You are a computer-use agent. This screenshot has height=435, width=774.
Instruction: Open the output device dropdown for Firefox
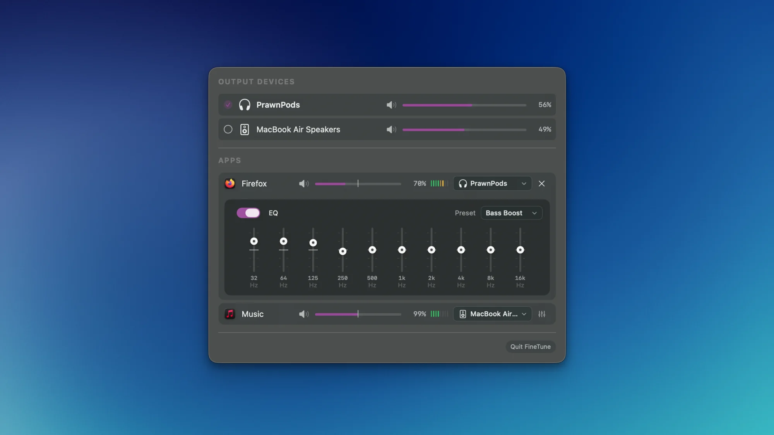[x=492, y=184]
